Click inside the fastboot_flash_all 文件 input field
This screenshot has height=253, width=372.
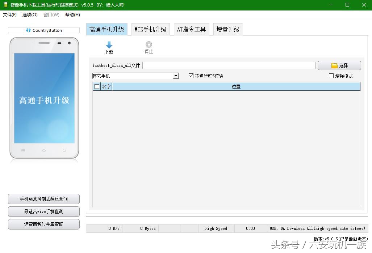(228, 65)
